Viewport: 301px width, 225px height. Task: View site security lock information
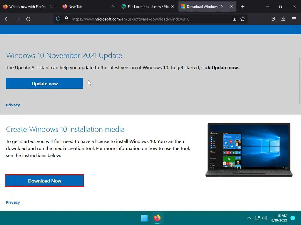click(x=66, y=19)
